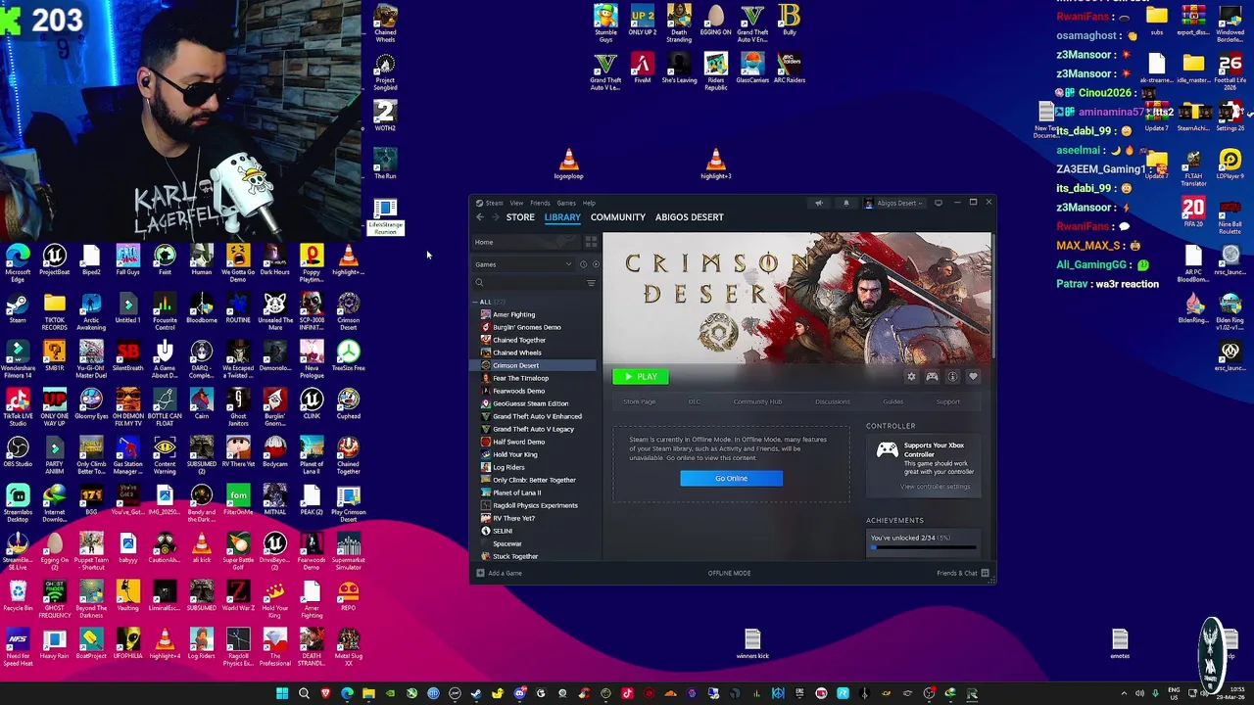The height and width of the screenshot is (705, 1254).
Task: Open the ABIGOS DESERT profile tab
Action: tap(690, 217)
